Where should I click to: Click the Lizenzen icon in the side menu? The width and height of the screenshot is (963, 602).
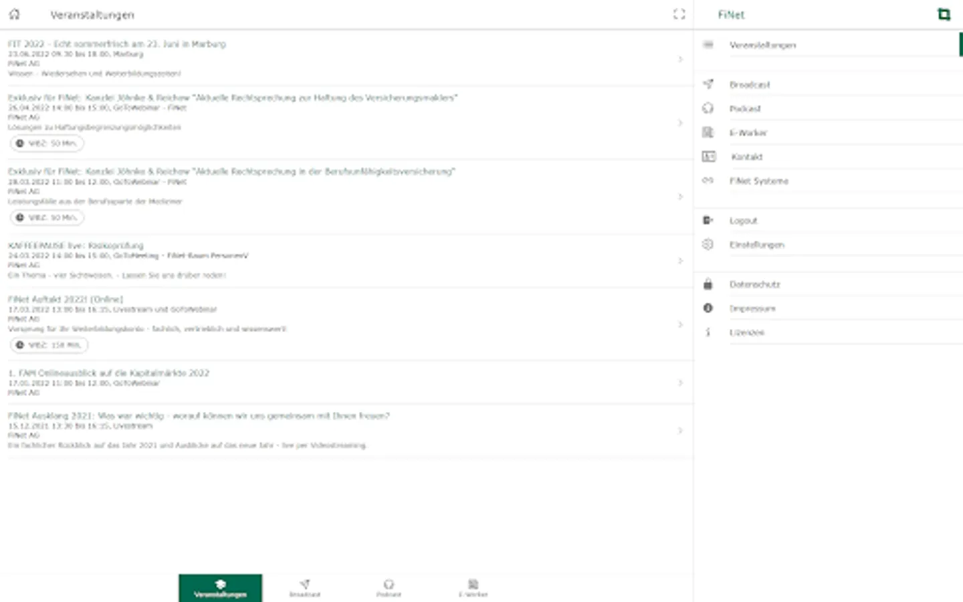[708, 332]
